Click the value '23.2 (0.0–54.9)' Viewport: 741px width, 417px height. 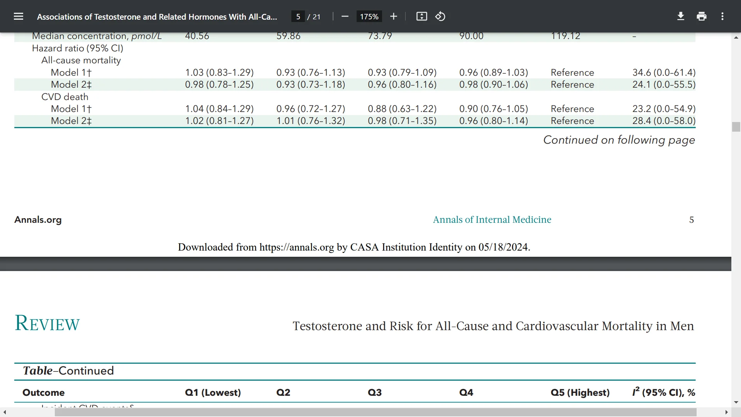point(664,109)
